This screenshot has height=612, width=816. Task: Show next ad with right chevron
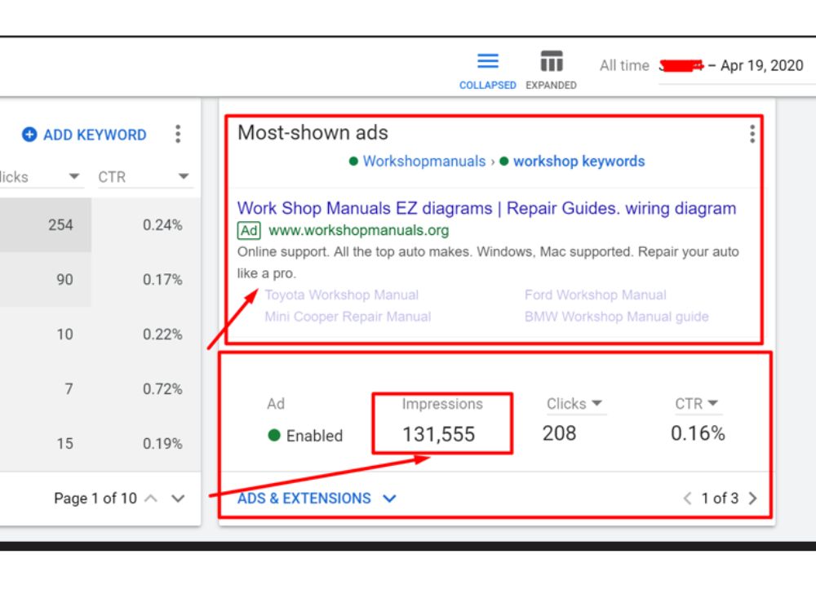[x=752, y=499]
